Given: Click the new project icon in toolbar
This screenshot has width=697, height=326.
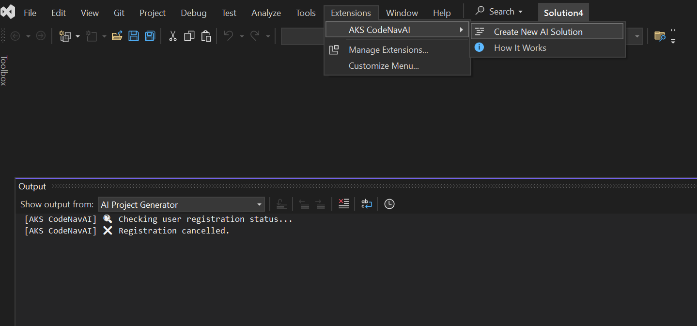Looking at the screenshot, I should click(64, 36).
